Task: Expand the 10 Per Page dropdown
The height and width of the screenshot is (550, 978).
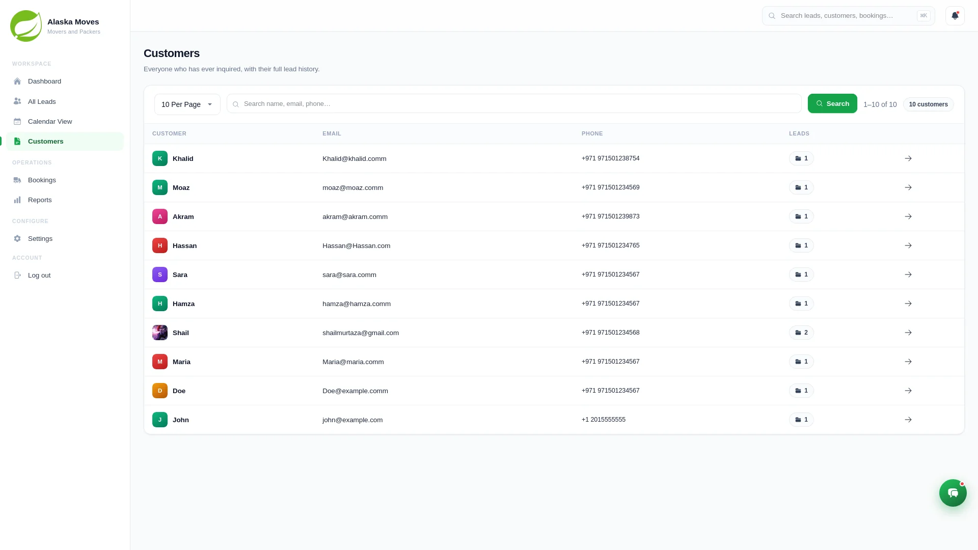Action: click(x=187, y=104)
